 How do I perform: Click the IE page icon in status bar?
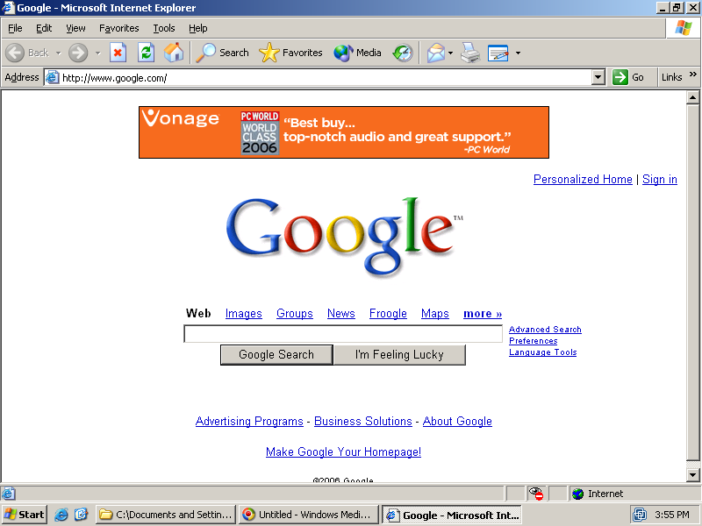click(8, 494)
